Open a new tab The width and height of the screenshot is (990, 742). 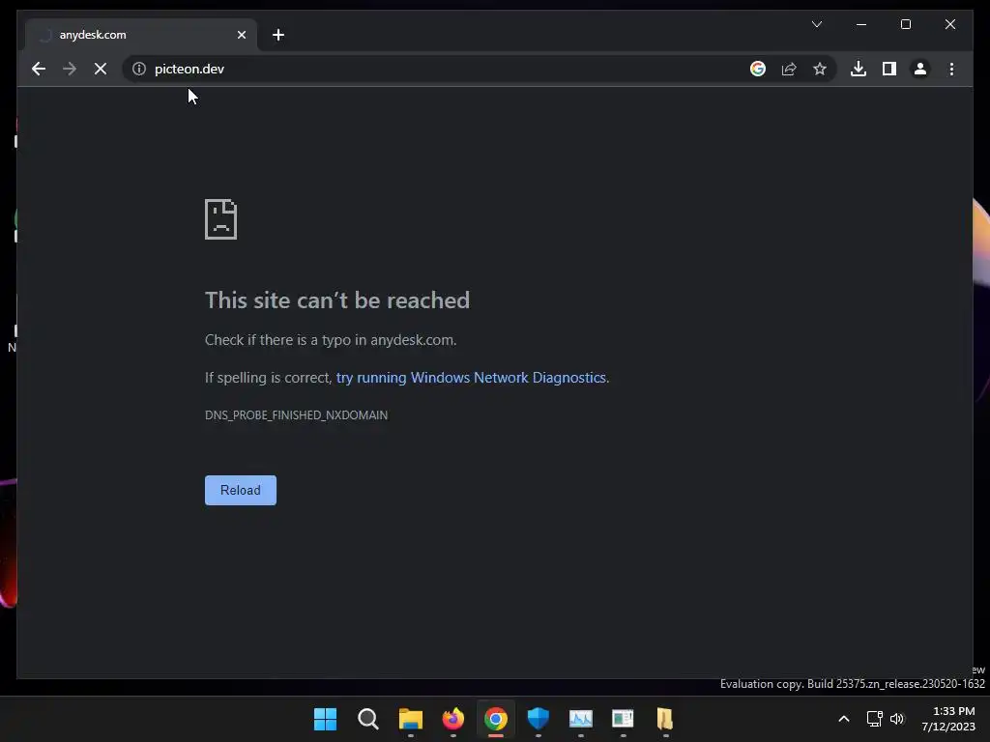point(278,35)
